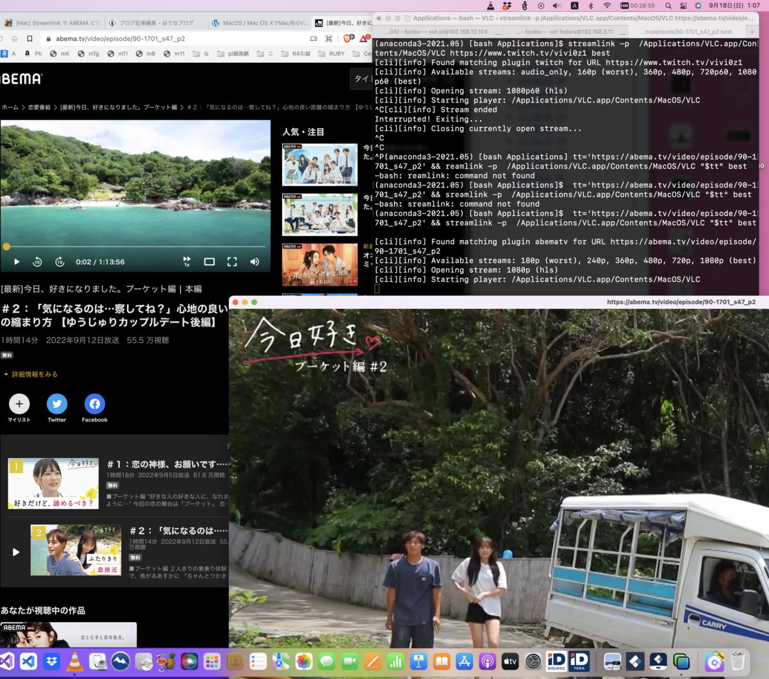The height and width of the screenshot is (679, 769).
Task: Click the abema.tv address bar
Action: (x=173, y=38)
